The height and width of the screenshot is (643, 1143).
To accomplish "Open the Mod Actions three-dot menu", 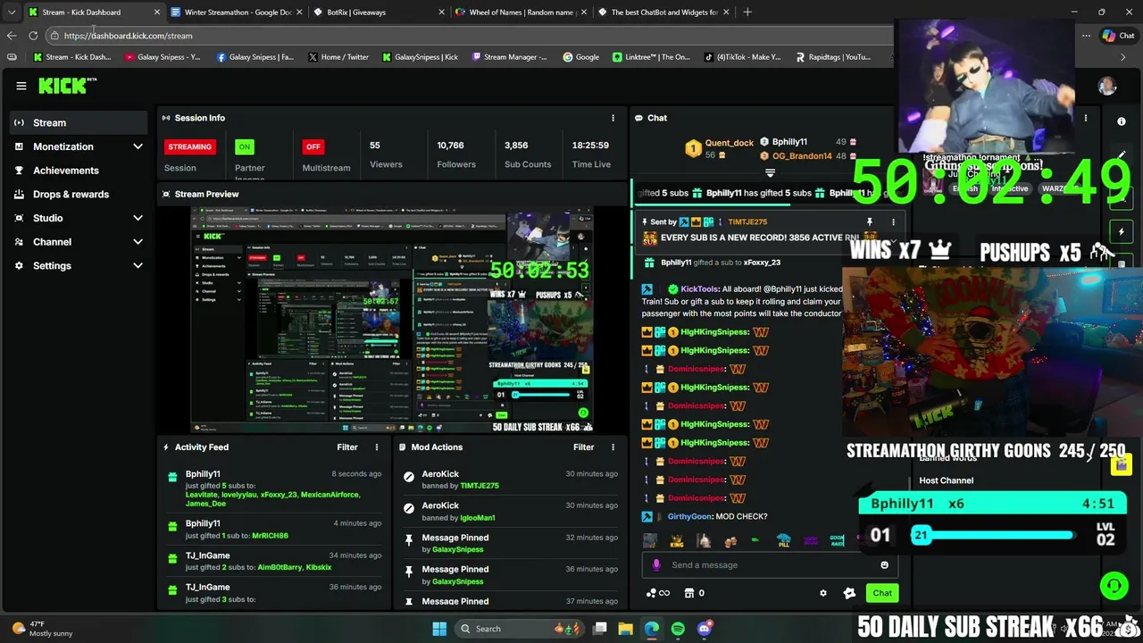I will pos(613,447).
